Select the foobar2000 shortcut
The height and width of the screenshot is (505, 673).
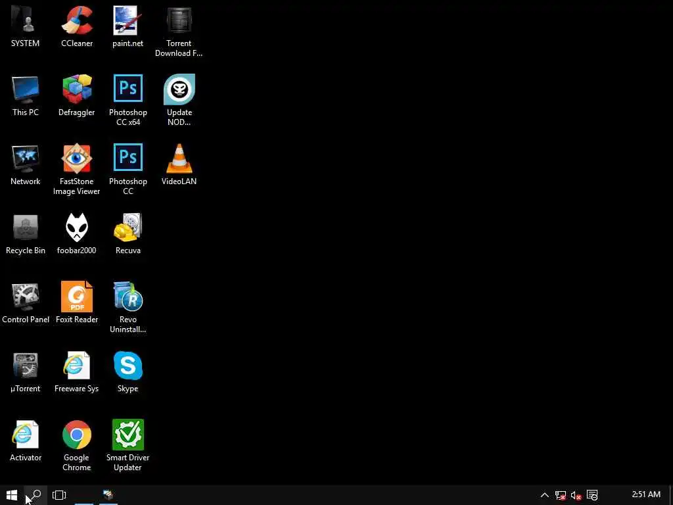pos(77,233)
